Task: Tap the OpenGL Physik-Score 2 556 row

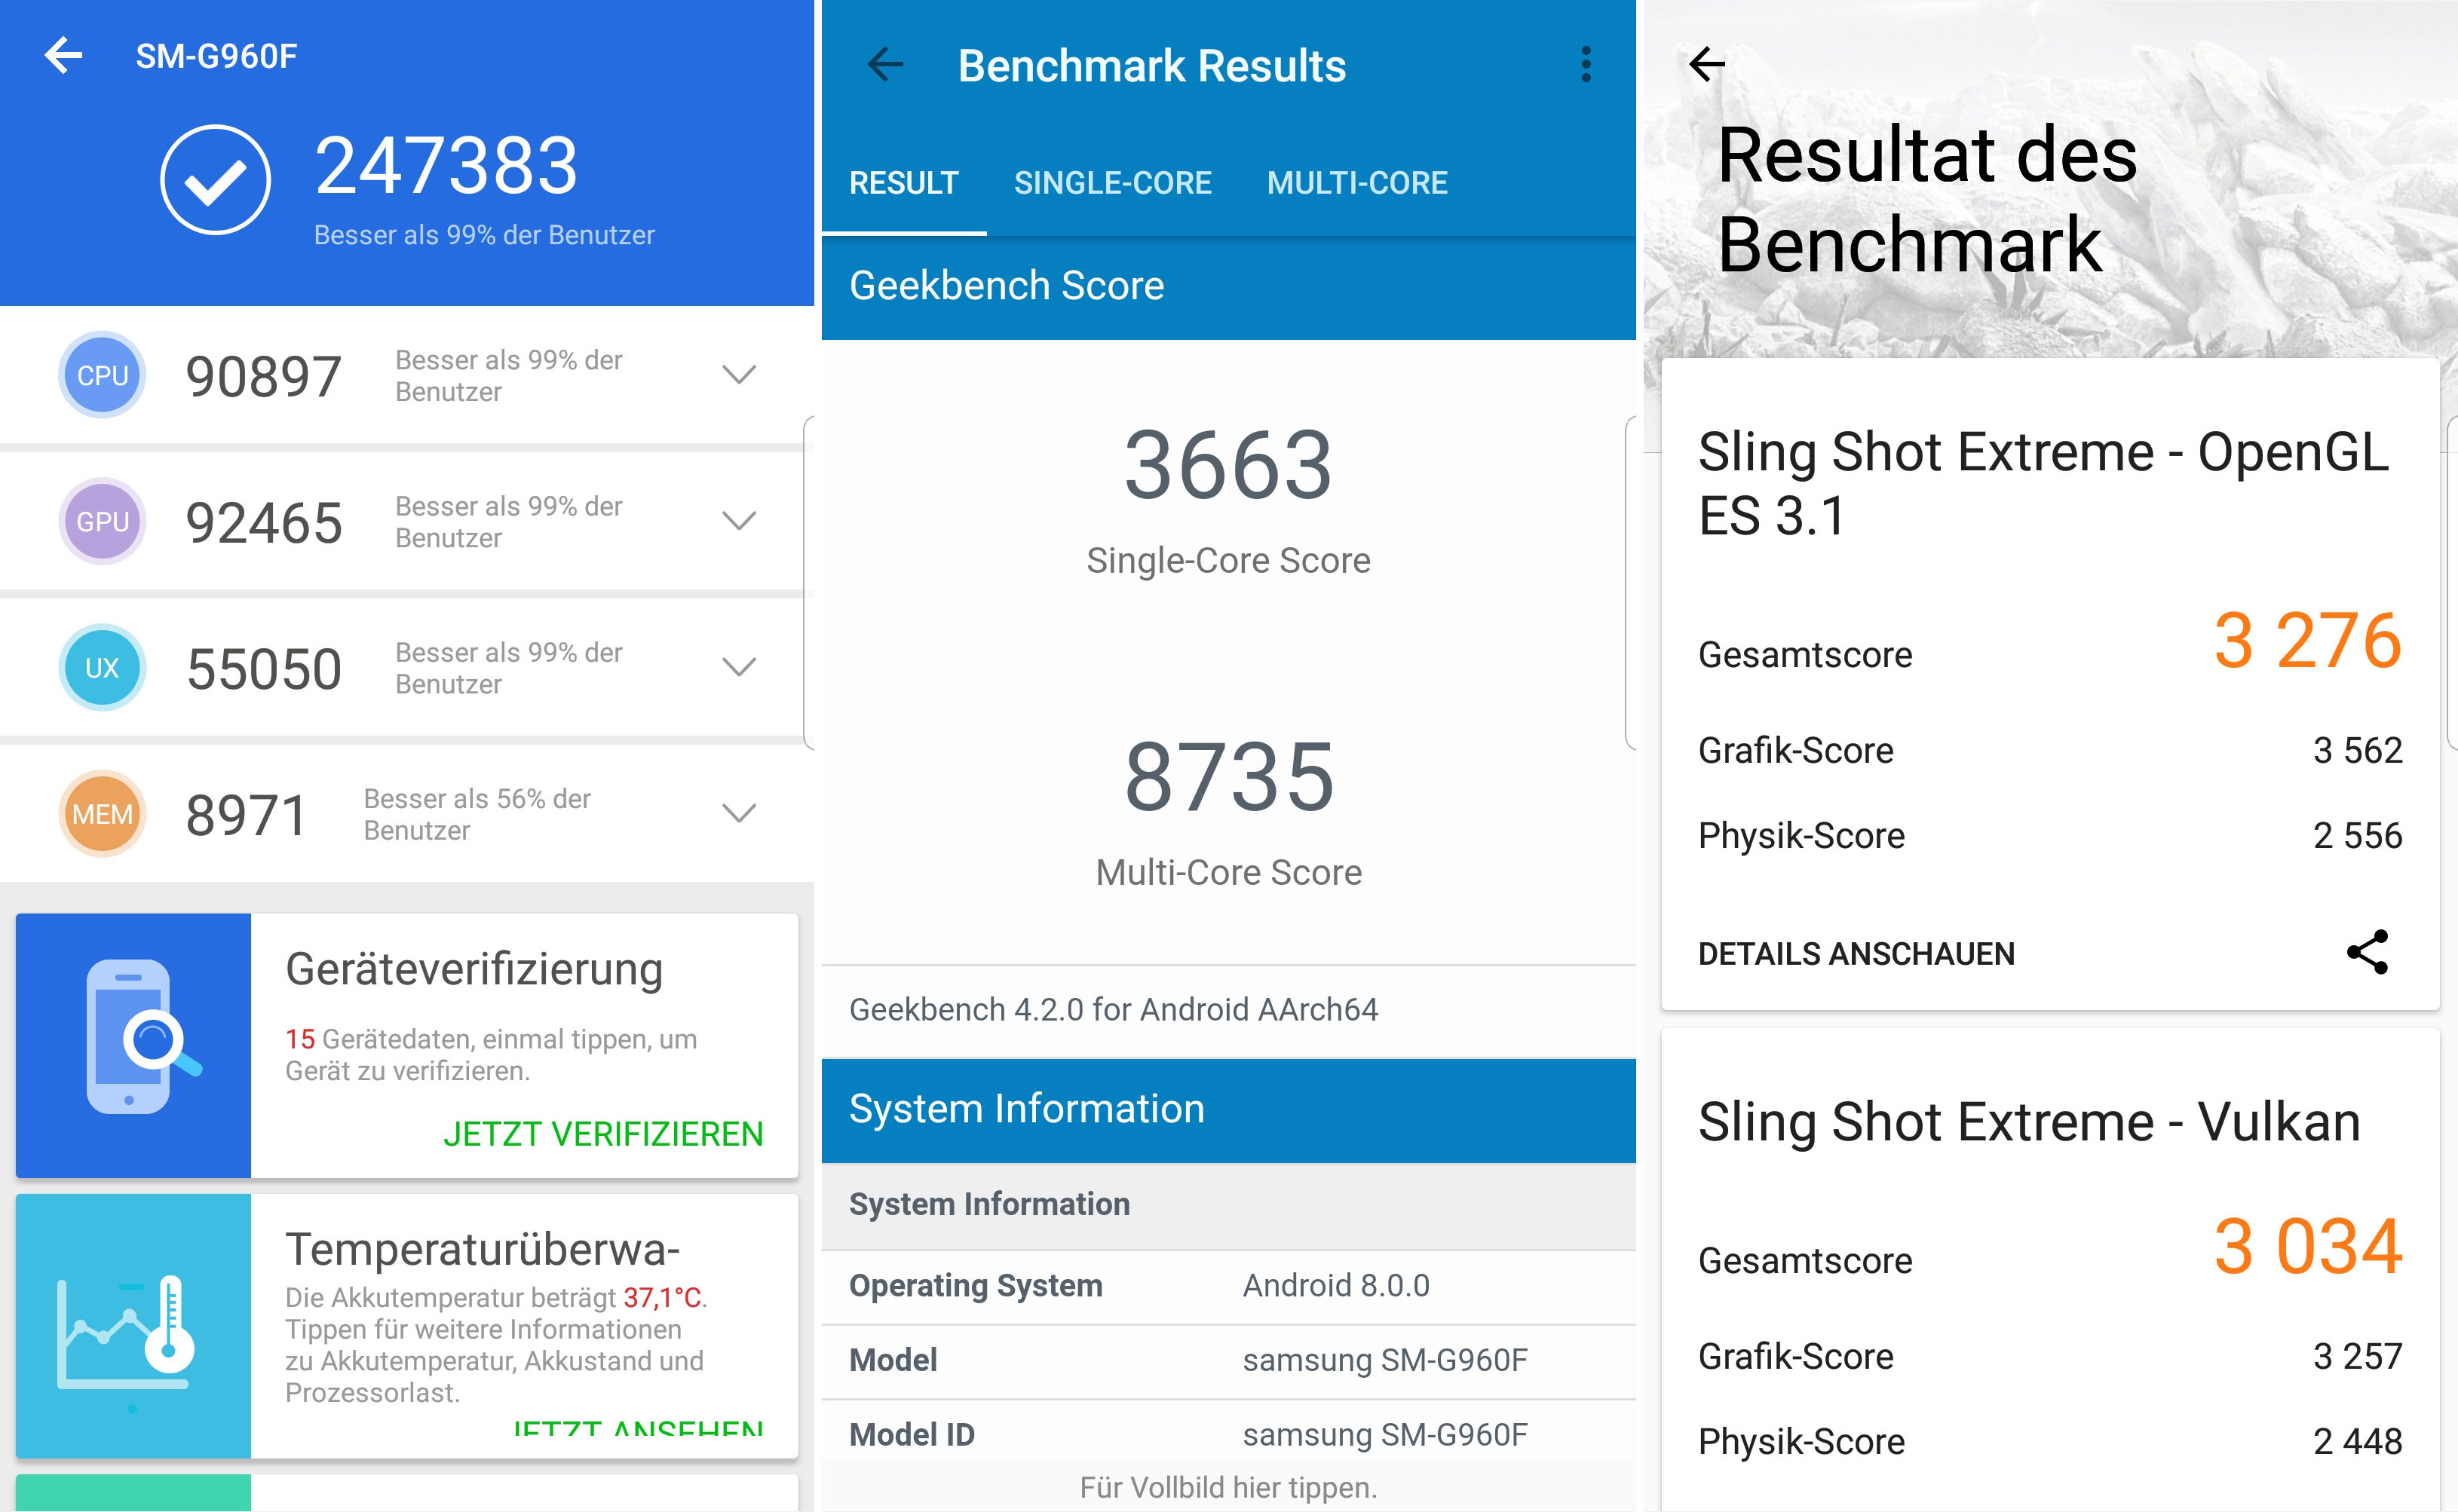Action: pyautogui.click(x=2050, y=835)
